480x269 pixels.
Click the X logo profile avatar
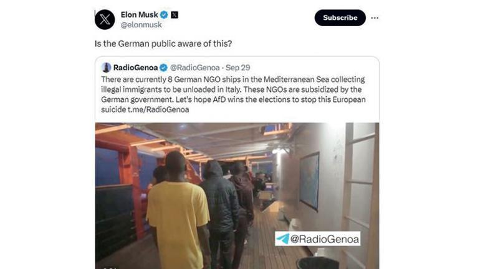(x=105, y=19)
